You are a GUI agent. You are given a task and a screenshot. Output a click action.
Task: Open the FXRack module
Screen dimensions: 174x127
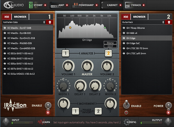pyautogui.click(x=133, y=5)
